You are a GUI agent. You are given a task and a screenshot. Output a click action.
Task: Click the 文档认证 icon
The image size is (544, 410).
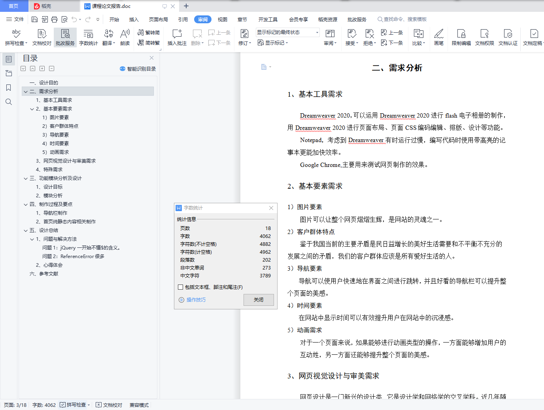tap(508, 37)
